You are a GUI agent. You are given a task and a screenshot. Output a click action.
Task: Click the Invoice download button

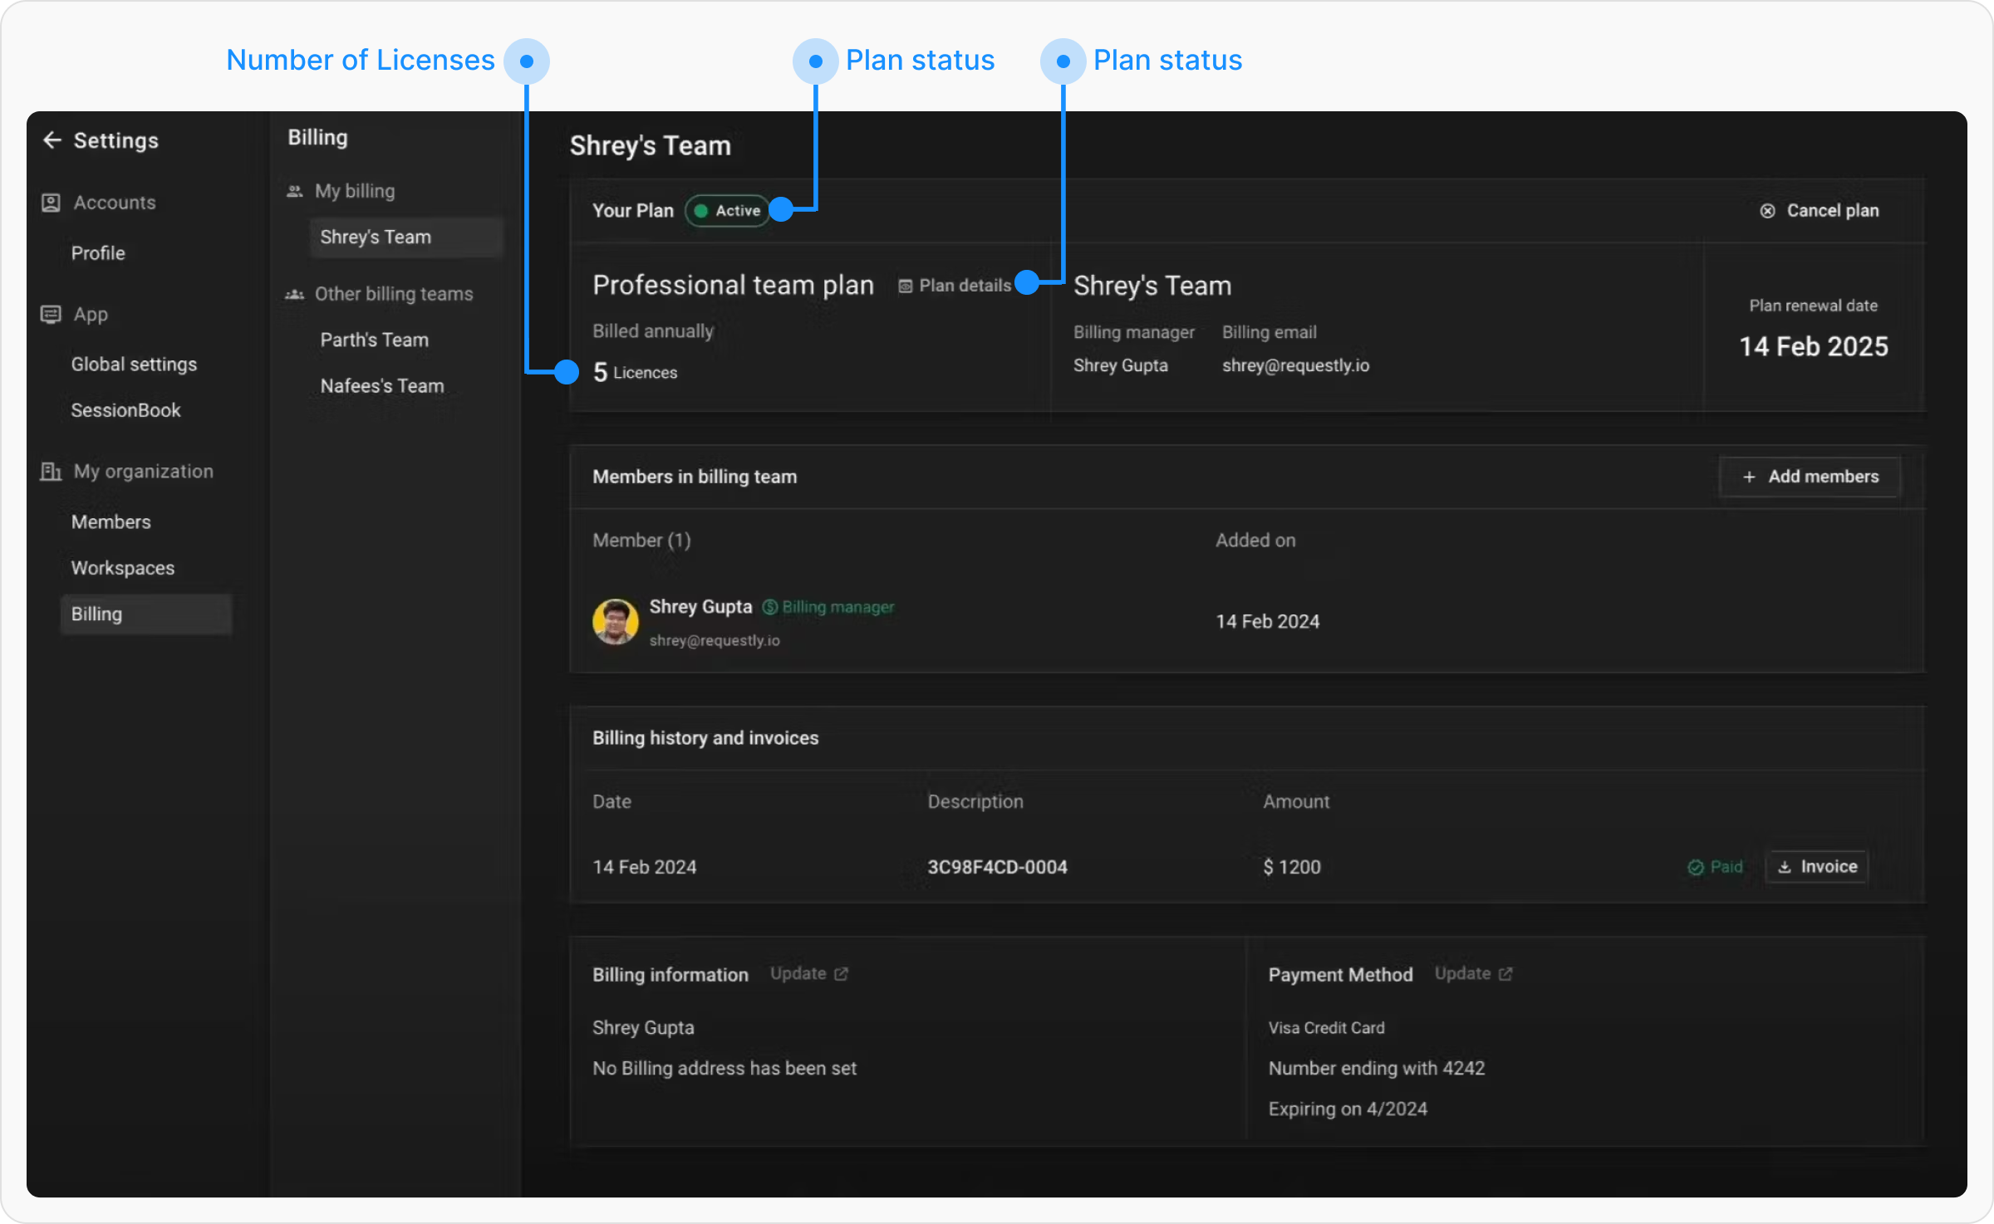point(1816,867)
